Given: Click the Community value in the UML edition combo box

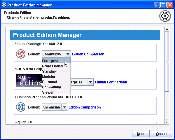Looking at the screenshot, I should (53, 54).
